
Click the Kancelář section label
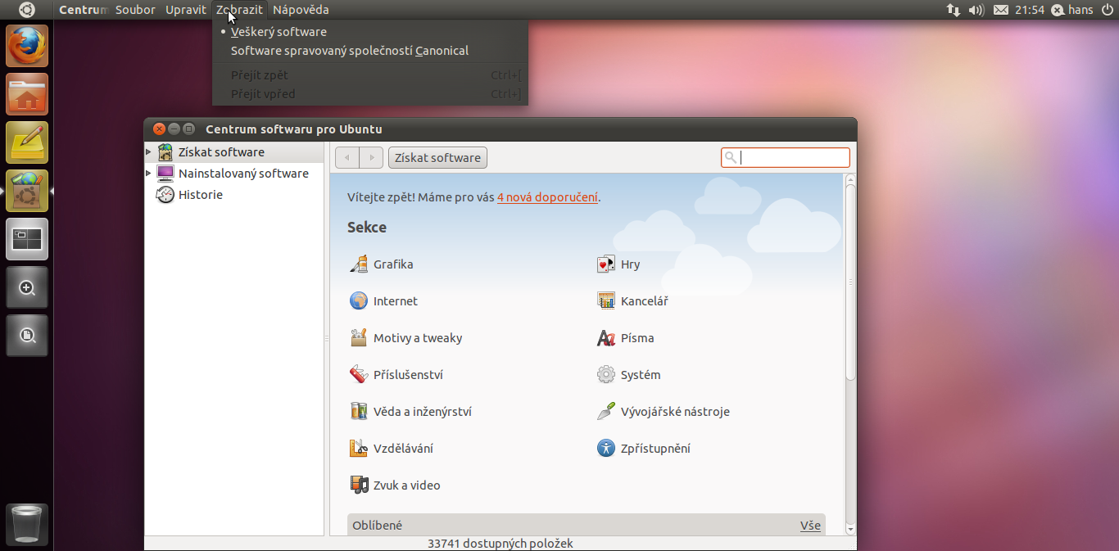[x=645, y=301]
